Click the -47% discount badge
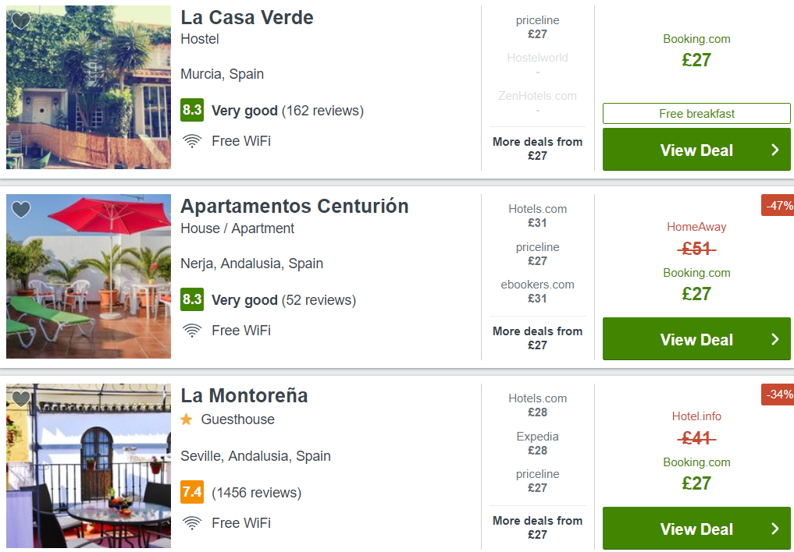 [778, 206]
